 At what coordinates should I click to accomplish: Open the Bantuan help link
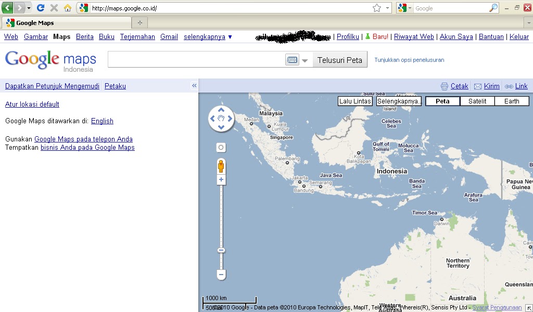pyautogui.click(x=491, y=37)
